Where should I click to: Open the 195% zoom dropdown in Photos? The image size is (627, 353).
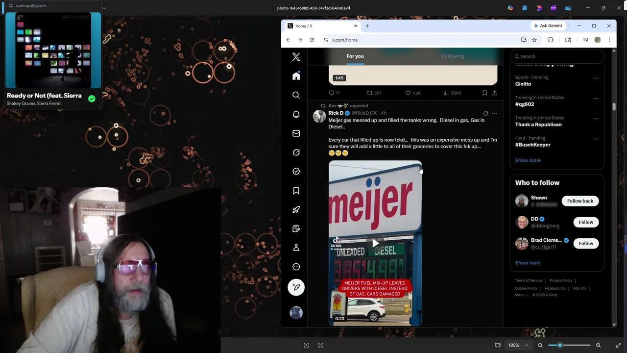(519, 345)
